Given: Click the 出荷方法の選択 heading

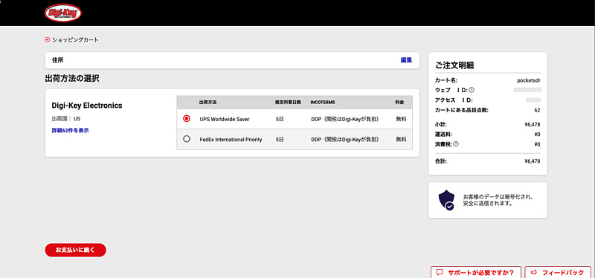Looking at the screenshot, I should click(x=72, y=79).
